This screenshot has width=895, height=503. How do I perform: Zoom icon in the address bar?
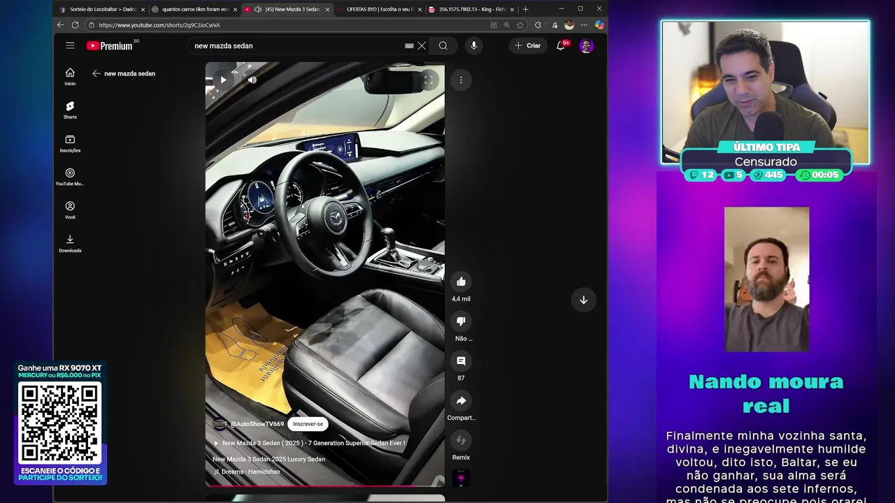[507, 24]
